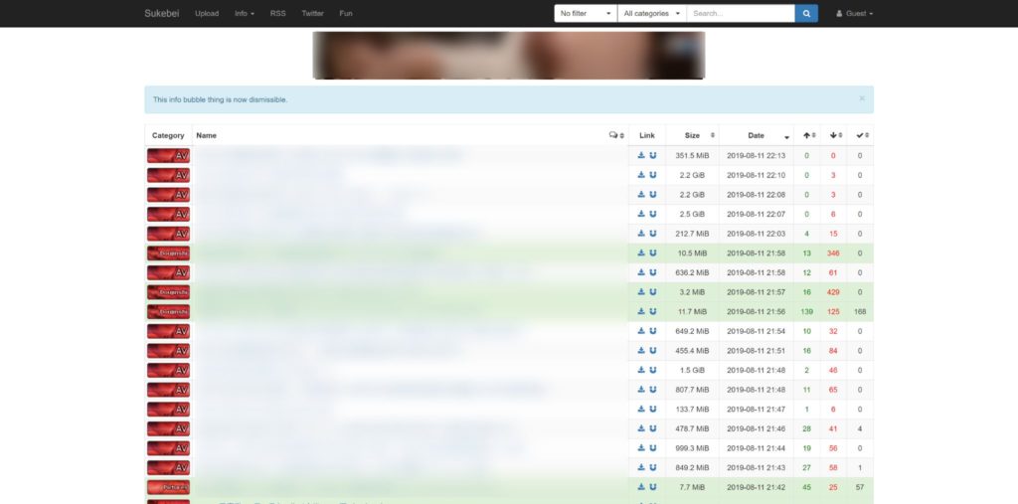
Task: Sort the list by Size column
Action: pos(692,135)
